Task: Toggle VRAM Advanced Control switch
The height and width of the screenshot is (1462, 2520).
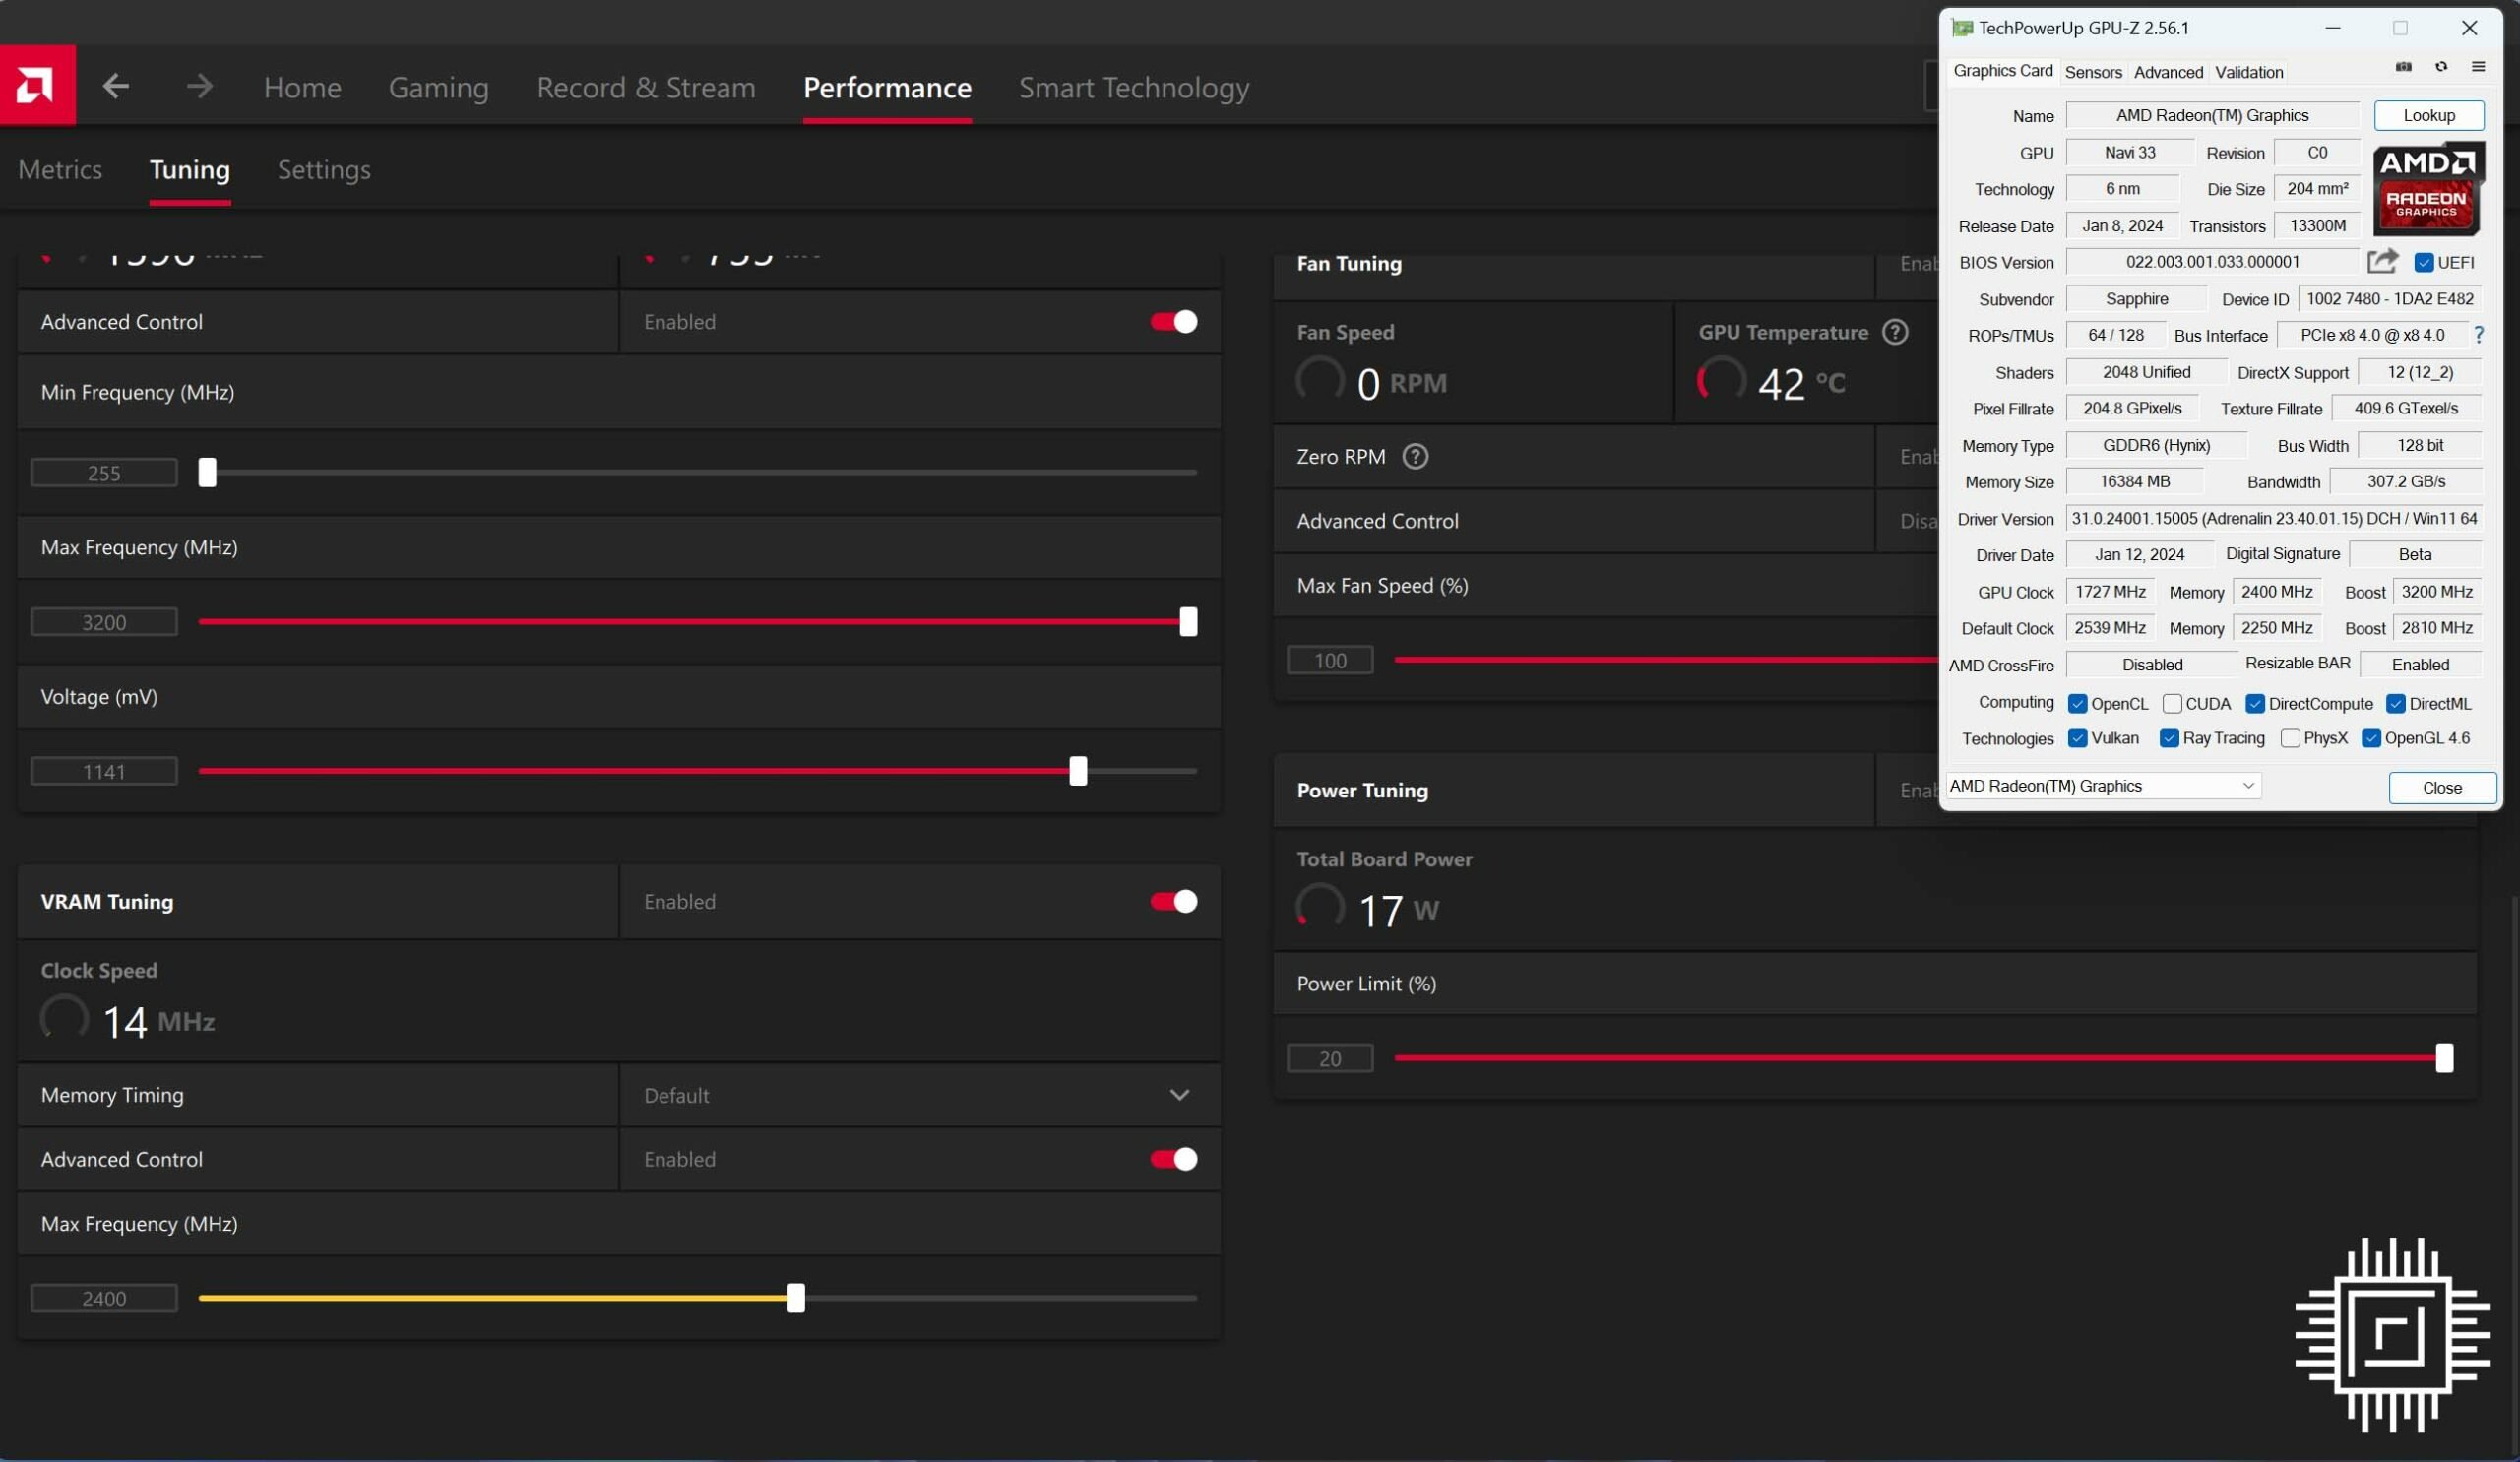Action: tap(1173, 1159)
